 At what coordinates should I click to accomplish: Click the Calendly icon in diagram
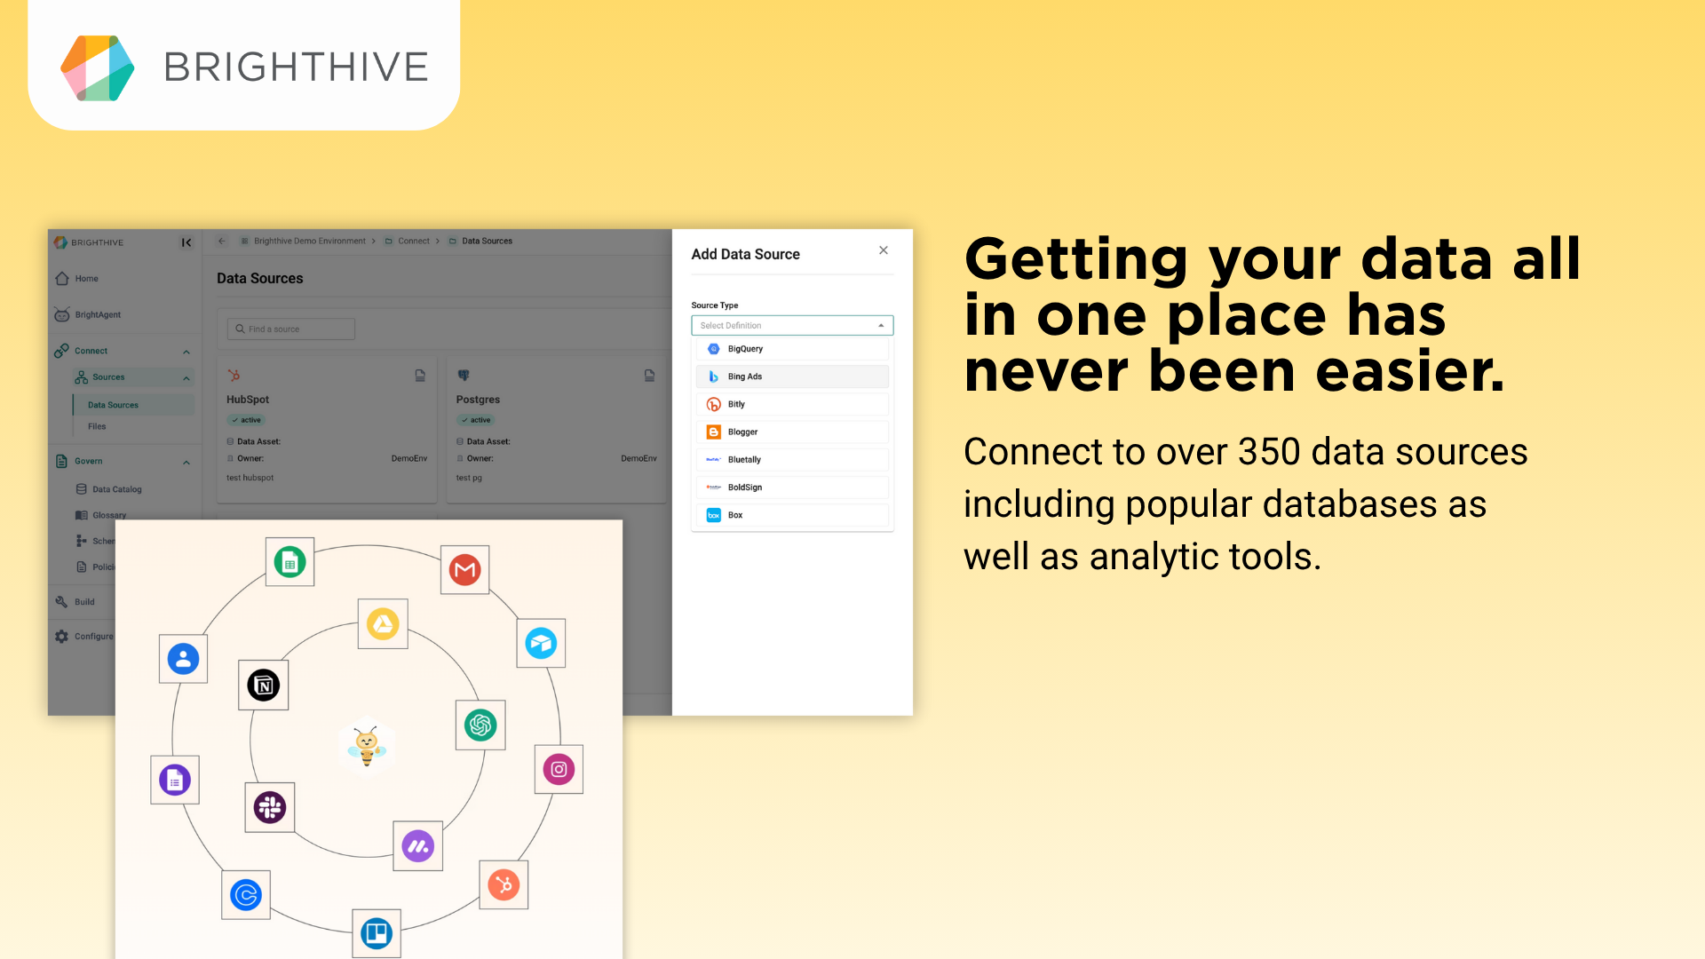[246, 894]
